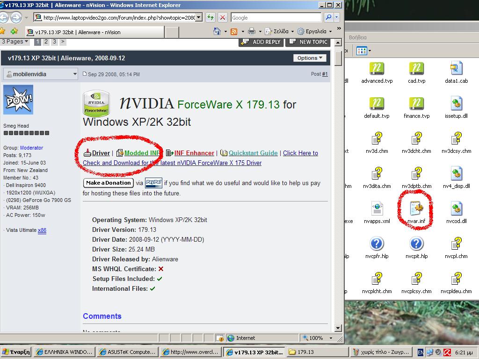Select nvcplcsy.chm help file
479x359 pixels.
416,283
